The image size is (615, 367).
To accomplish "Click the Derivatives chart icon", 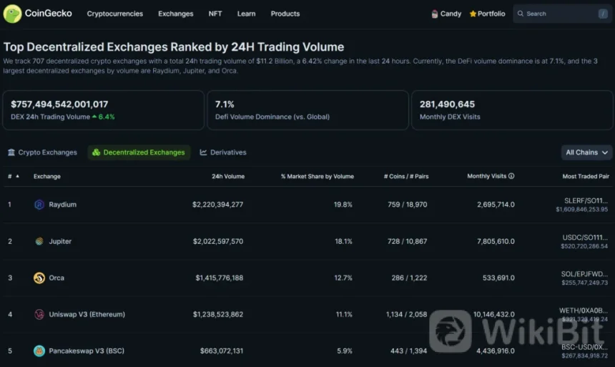I will (x=203, y=152).
